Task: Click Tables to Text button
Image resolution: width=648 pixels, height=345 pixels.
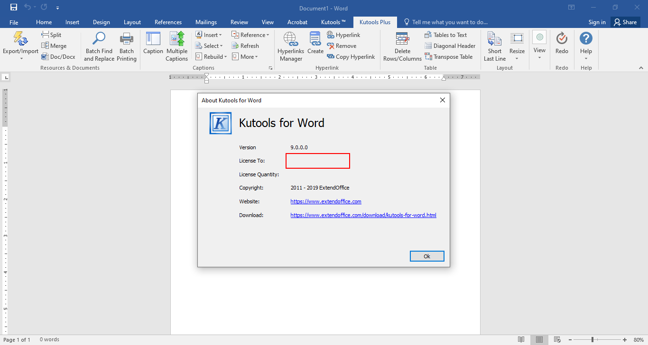Action: (445, 35)
